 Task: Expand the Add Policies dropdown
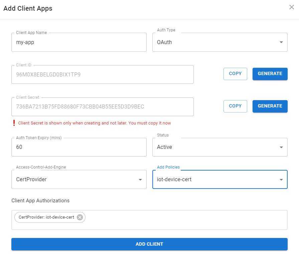(220, 180)
